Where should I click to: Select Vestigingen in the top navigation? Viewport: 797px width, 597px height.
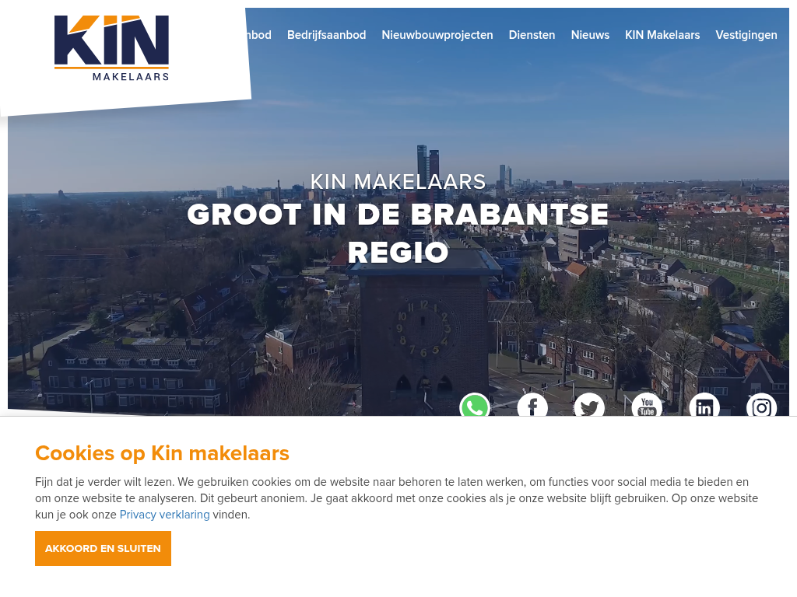[746, 35]
